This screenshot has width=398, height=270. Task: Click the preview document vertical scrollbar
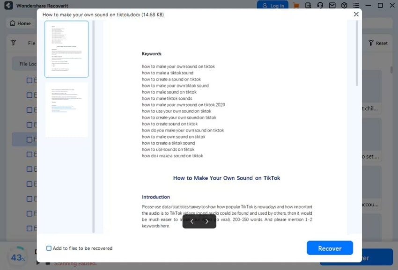click(x=357, y=53)
